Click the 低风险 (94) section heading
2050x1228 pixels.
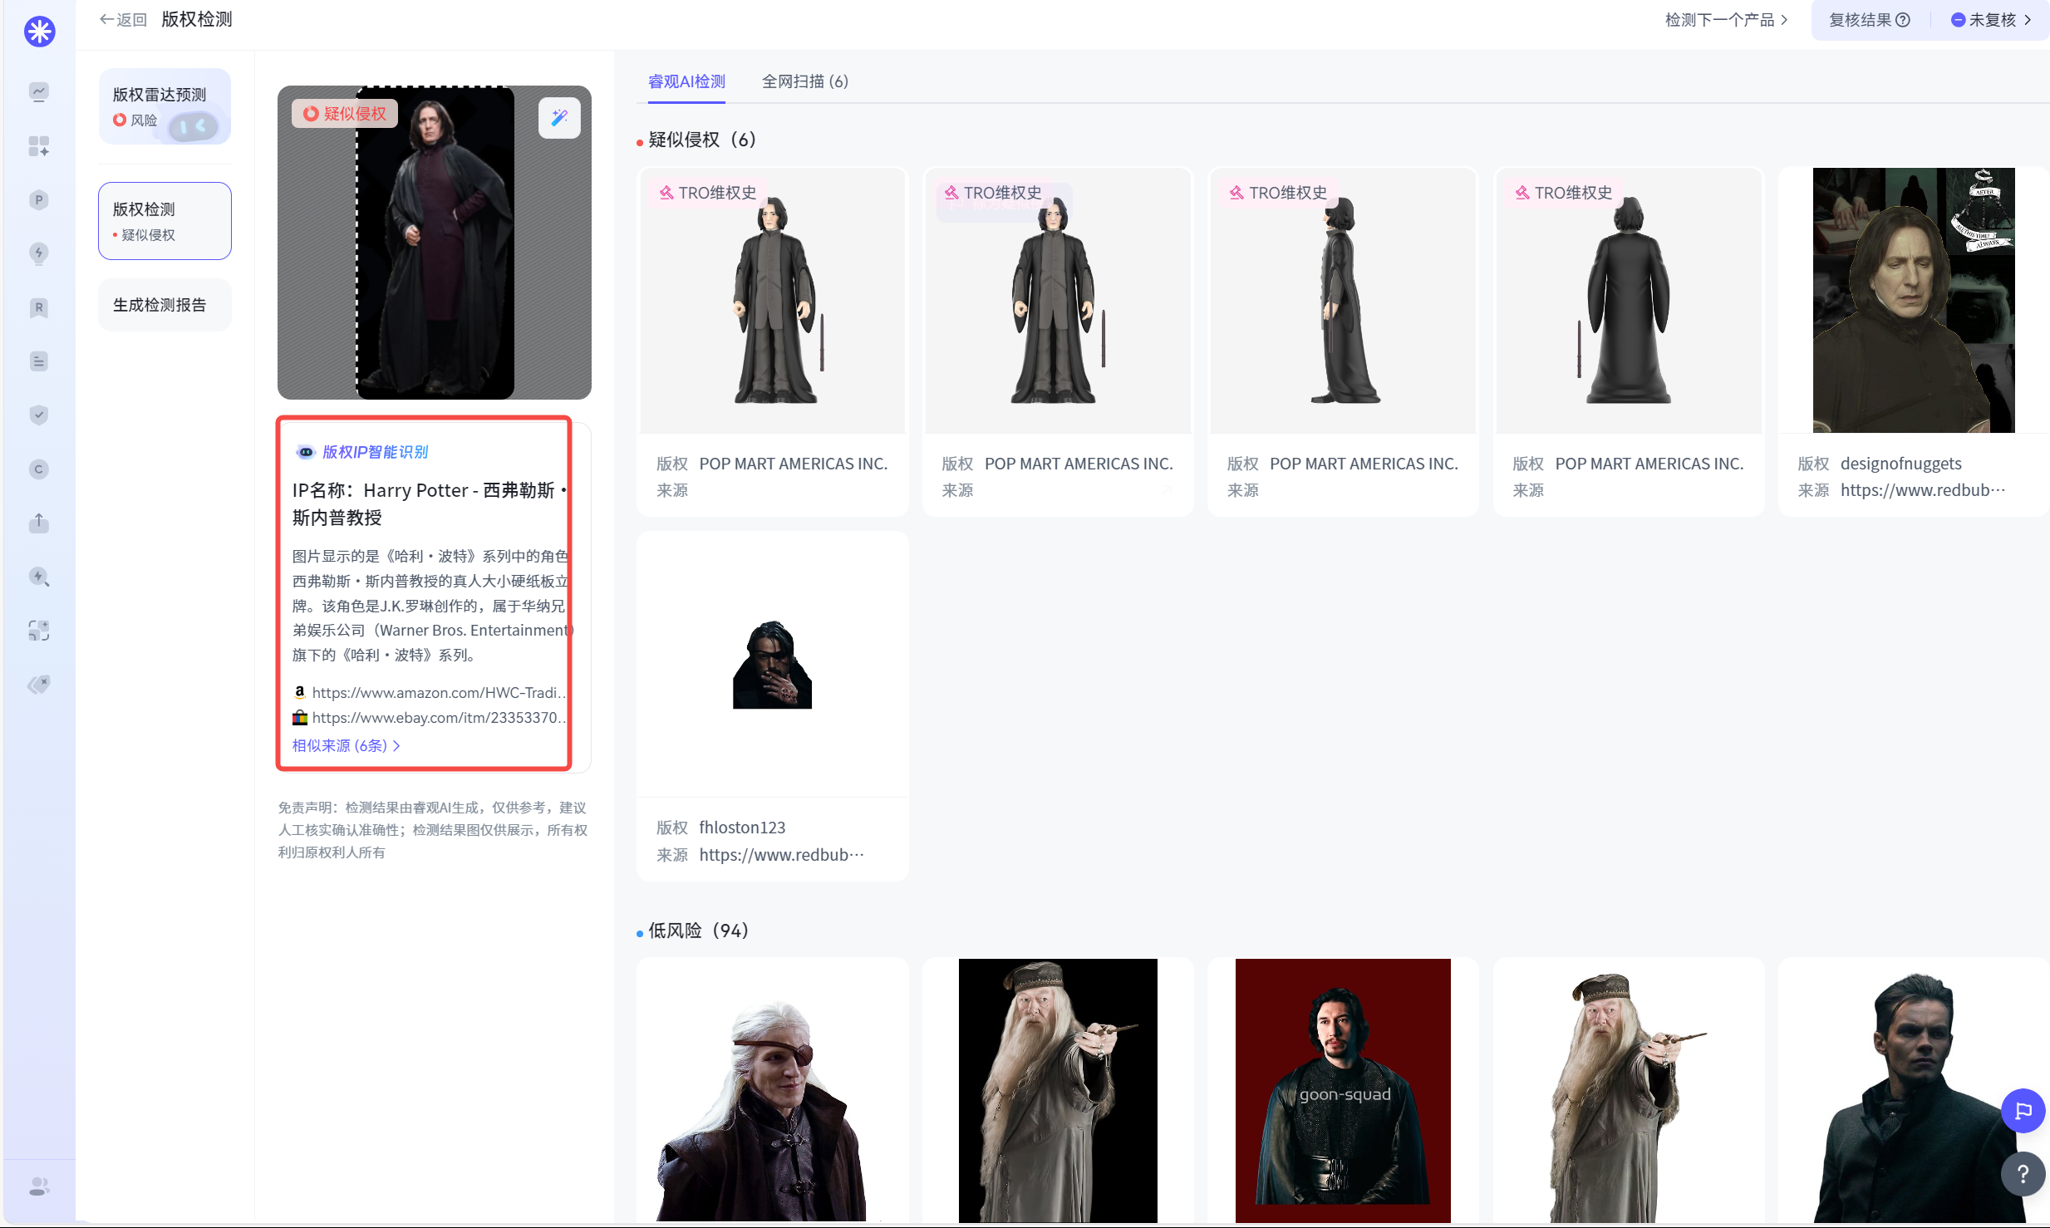[x=698, y=931]
